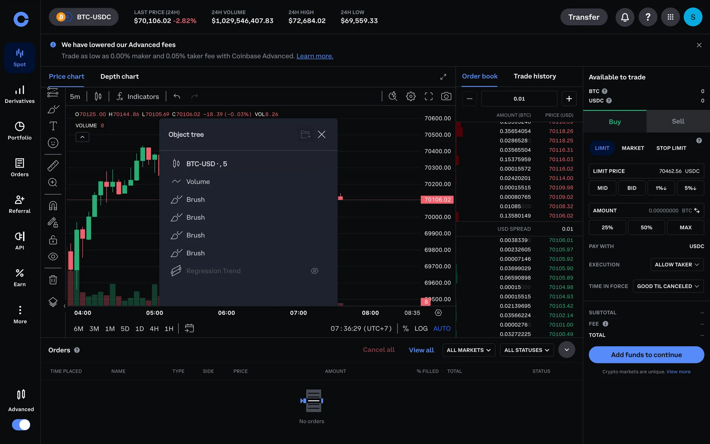Screen dimensions: 710x444
Task: Open the Time In Force dropdown
Action: pos(668,286)
